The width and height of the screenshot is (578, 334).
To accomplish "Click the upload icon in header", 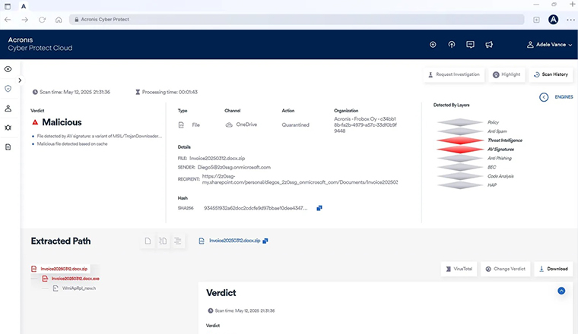I will click(452, 45).
